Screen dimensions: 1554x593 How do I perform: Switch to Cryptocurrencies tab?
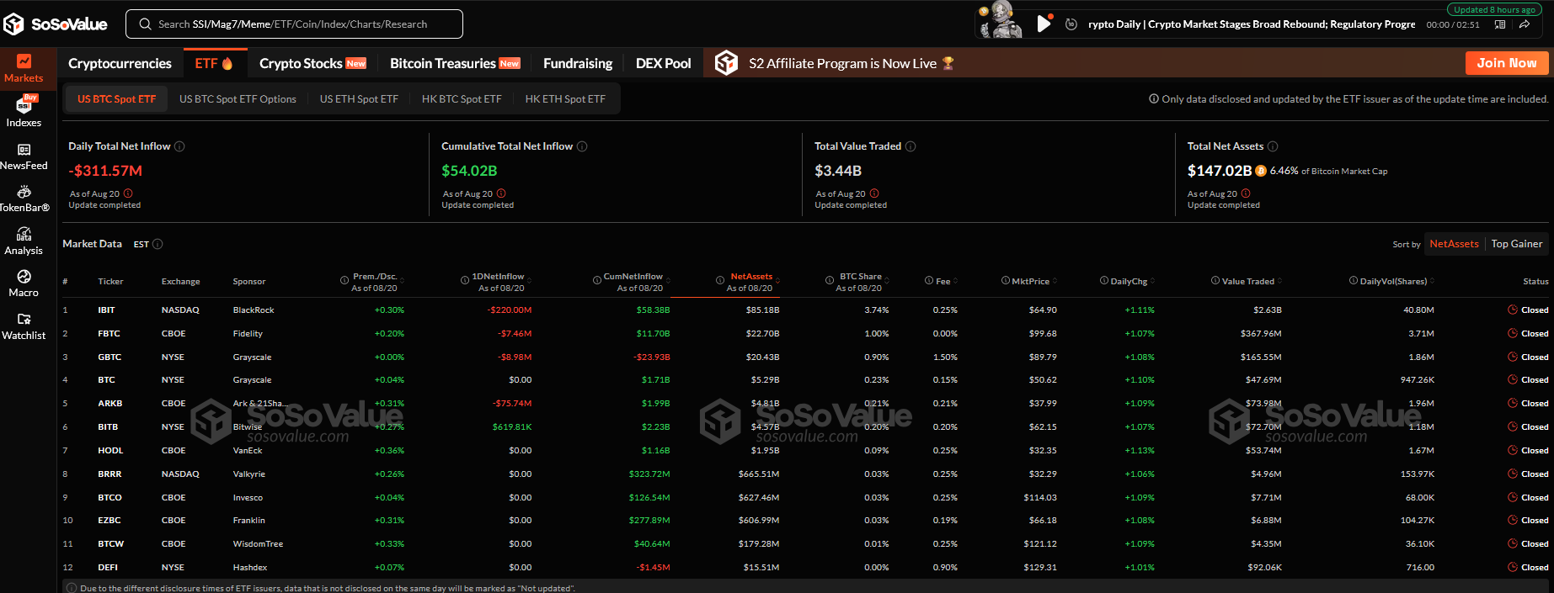click(120, 63)
